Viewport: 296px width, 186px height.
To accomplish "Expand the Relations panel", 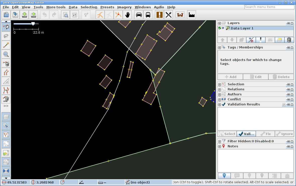I will pyautogui.click(x=219, y=89).
